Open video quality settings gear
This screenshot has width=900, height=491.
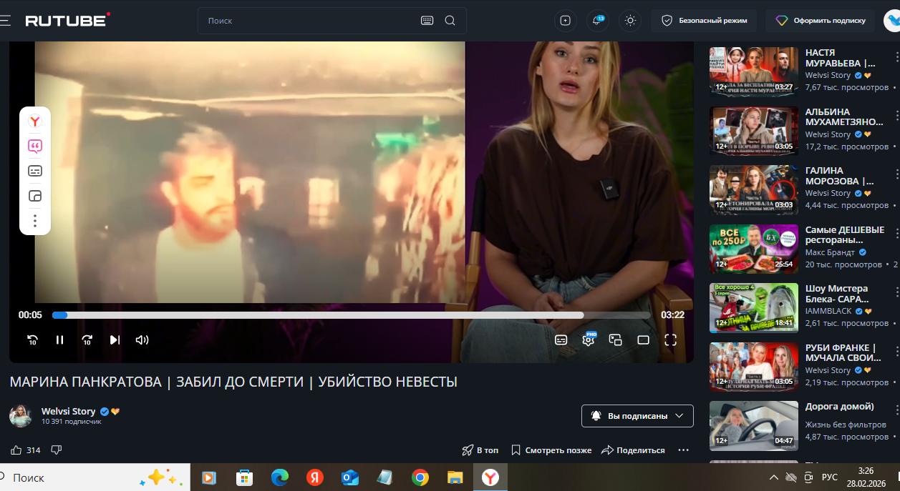[x=589, y=340]
